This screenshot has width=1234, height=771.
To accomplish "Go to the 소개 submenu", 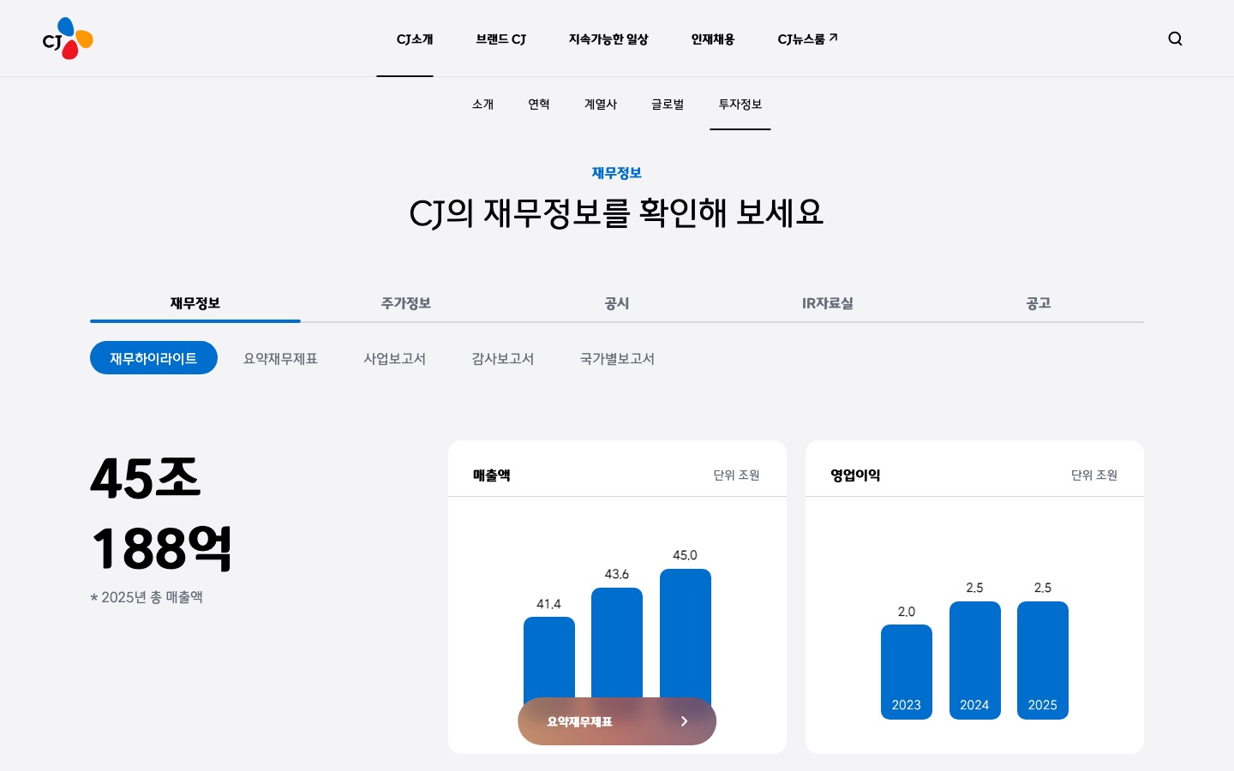I will point(483,105).
